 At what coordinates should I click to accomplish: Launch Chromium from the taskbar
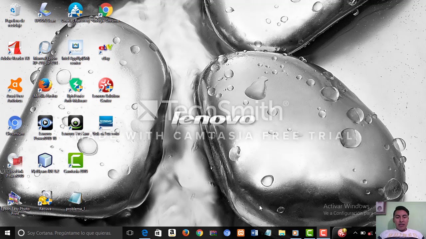[x=227, y=233]
